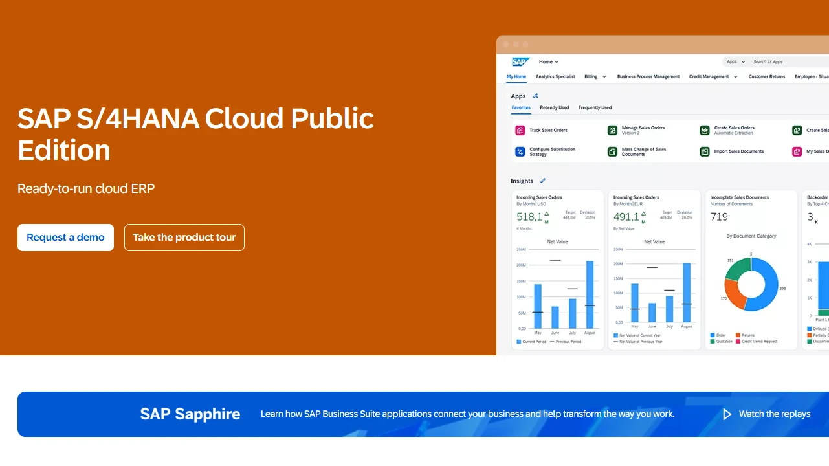Click the Manage Sales Orders Version 2 label

tap(643, 130)
